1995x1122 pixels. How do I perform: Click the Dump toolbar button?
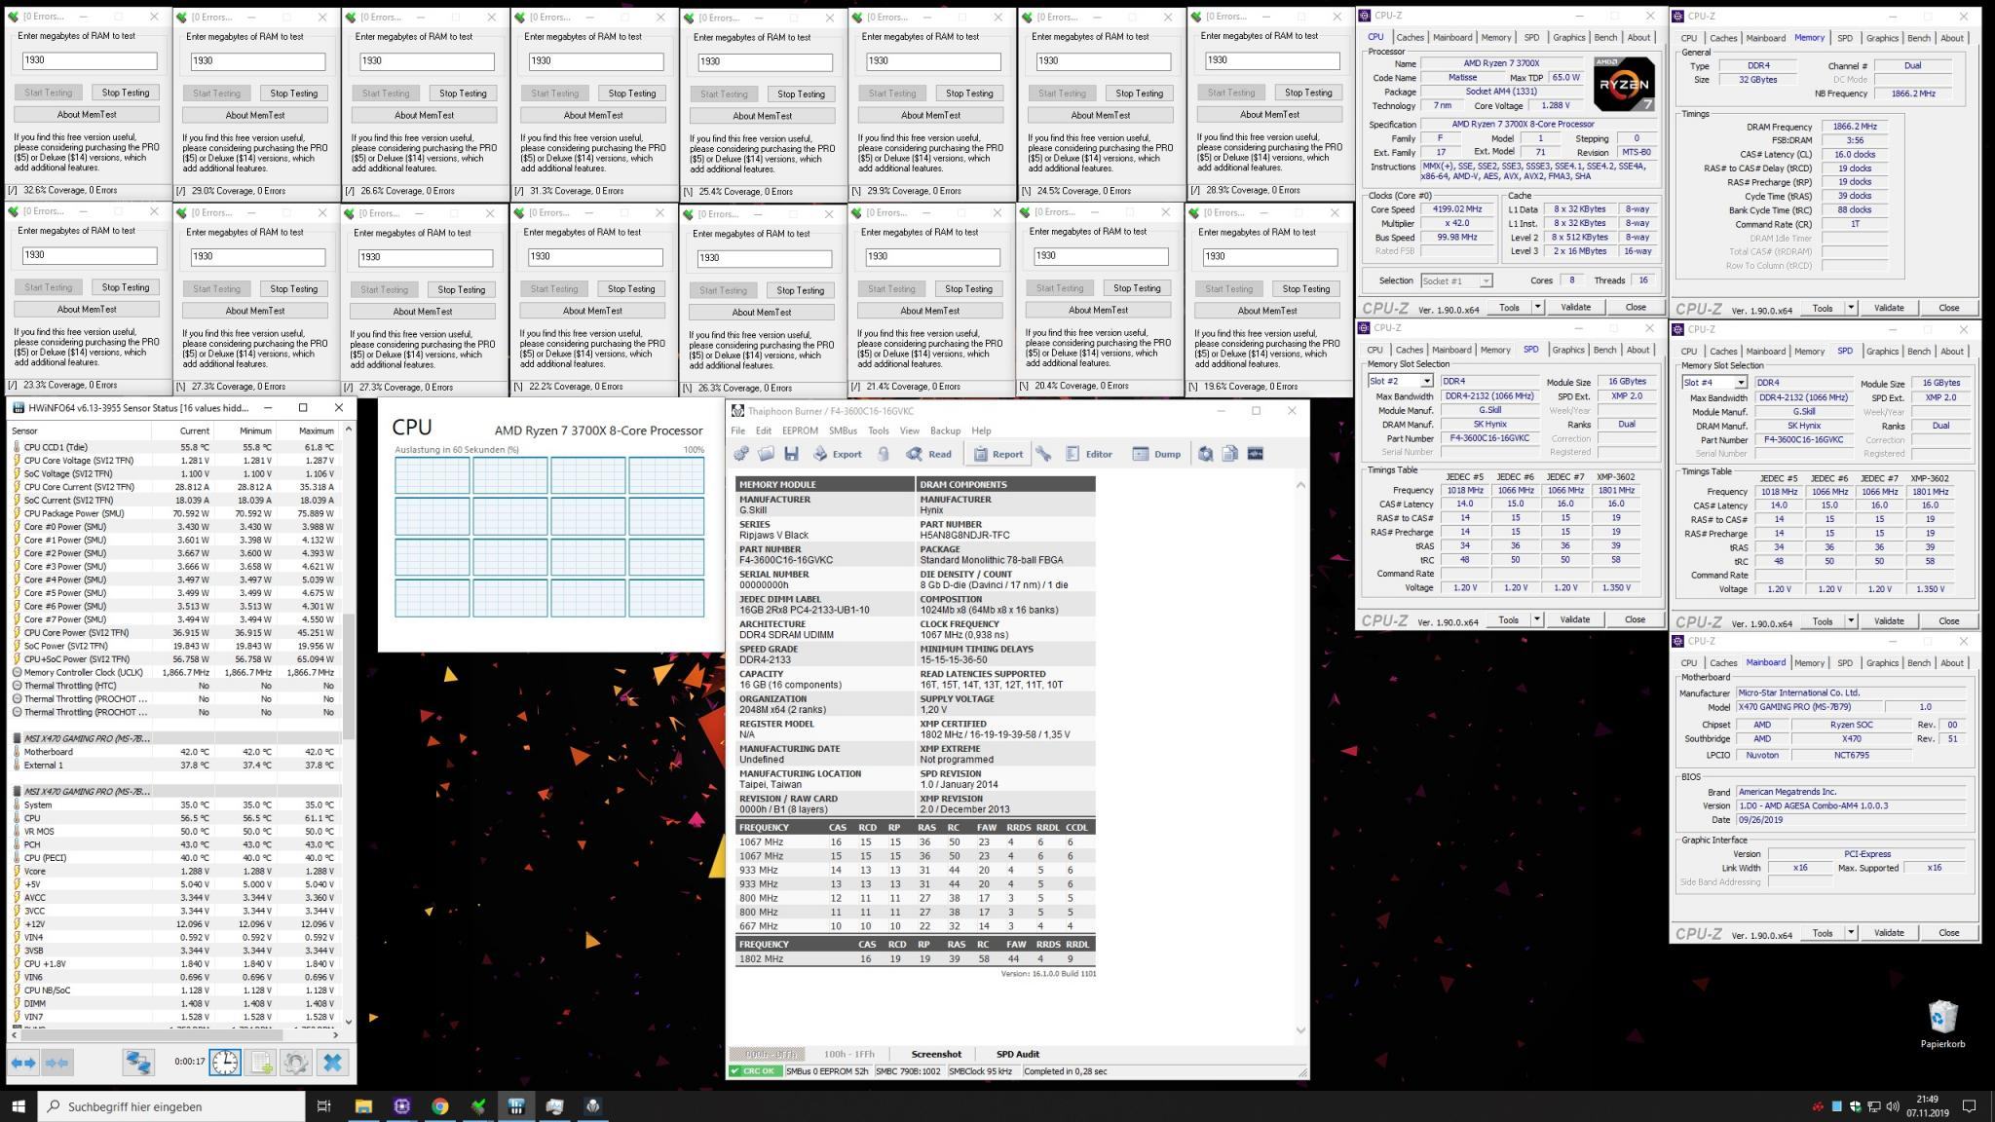click(1156, 454)
